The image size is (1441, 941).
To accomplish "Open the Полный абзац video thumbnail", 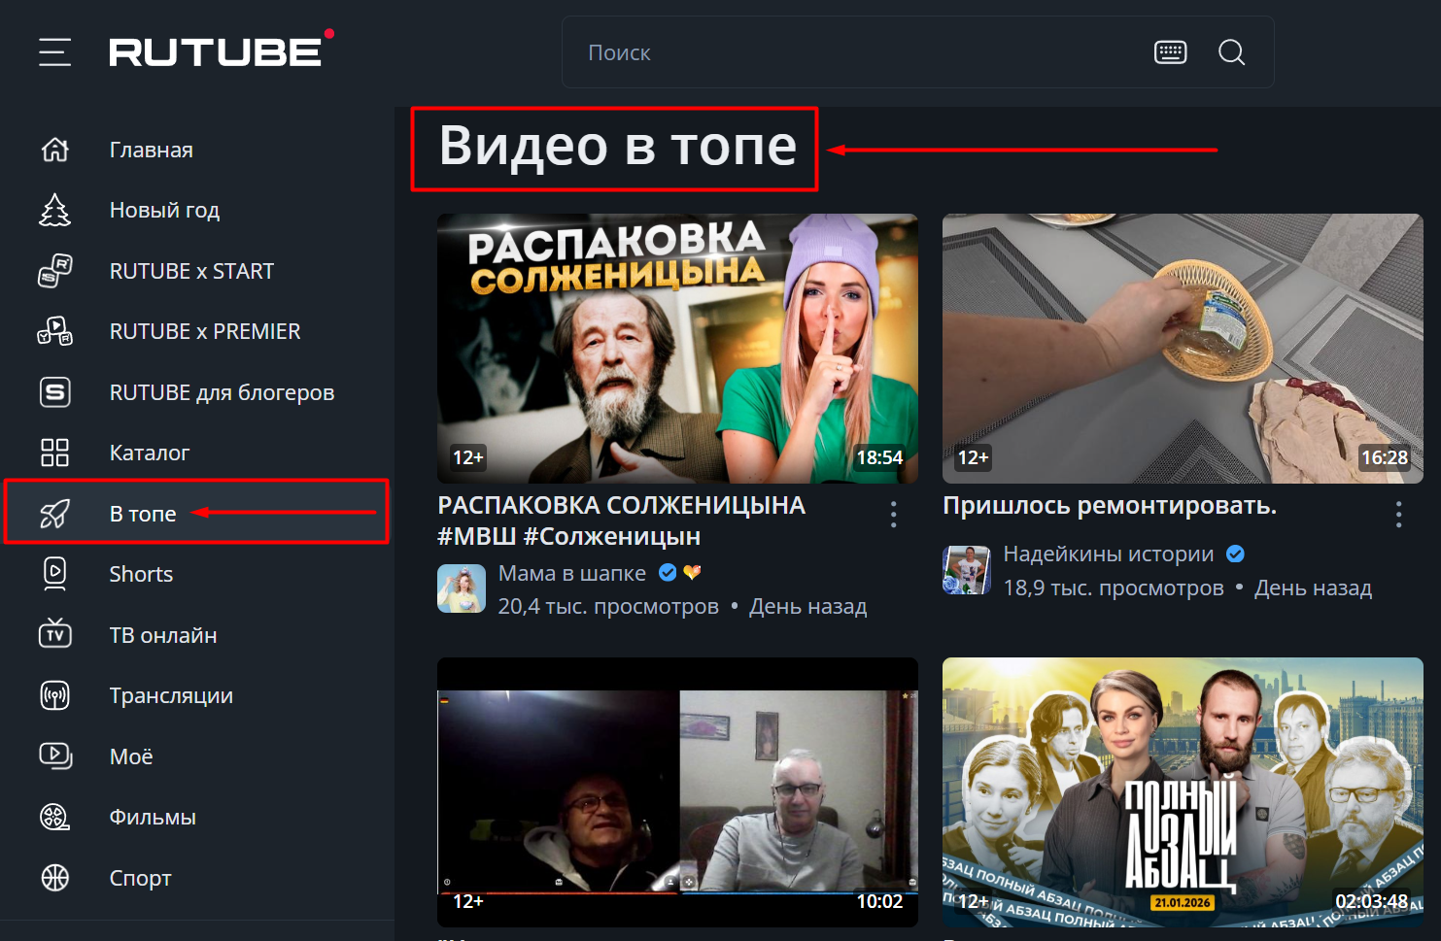I will pos(1183,791).
